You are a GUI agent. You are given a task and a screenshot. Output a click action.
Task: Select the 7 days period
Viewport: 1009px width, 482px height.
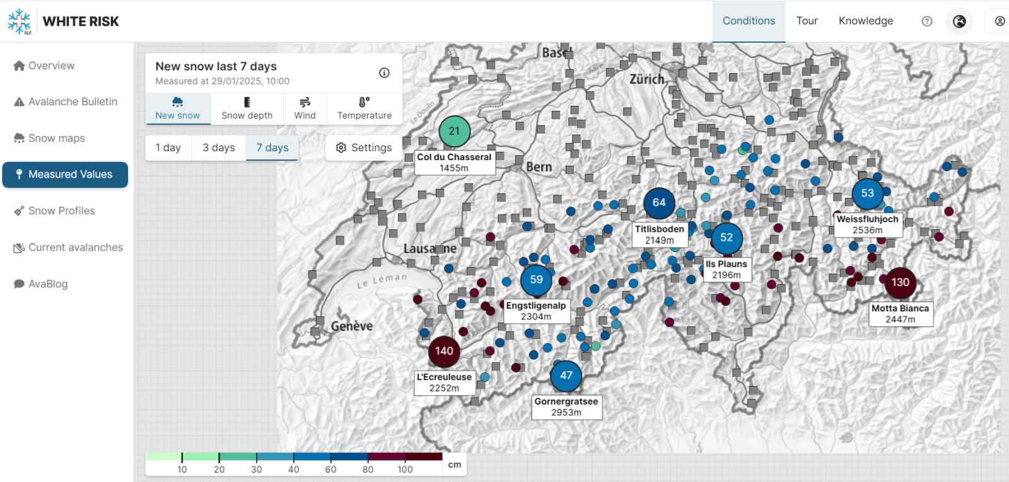(x=272, y=147)
